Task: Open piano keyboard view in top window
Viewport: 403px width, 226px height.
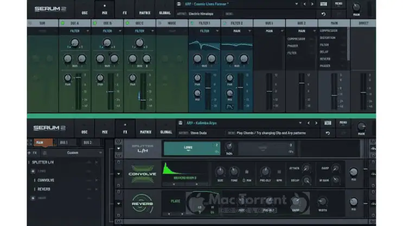Action: pyautogui.click(x=323, y=4)
